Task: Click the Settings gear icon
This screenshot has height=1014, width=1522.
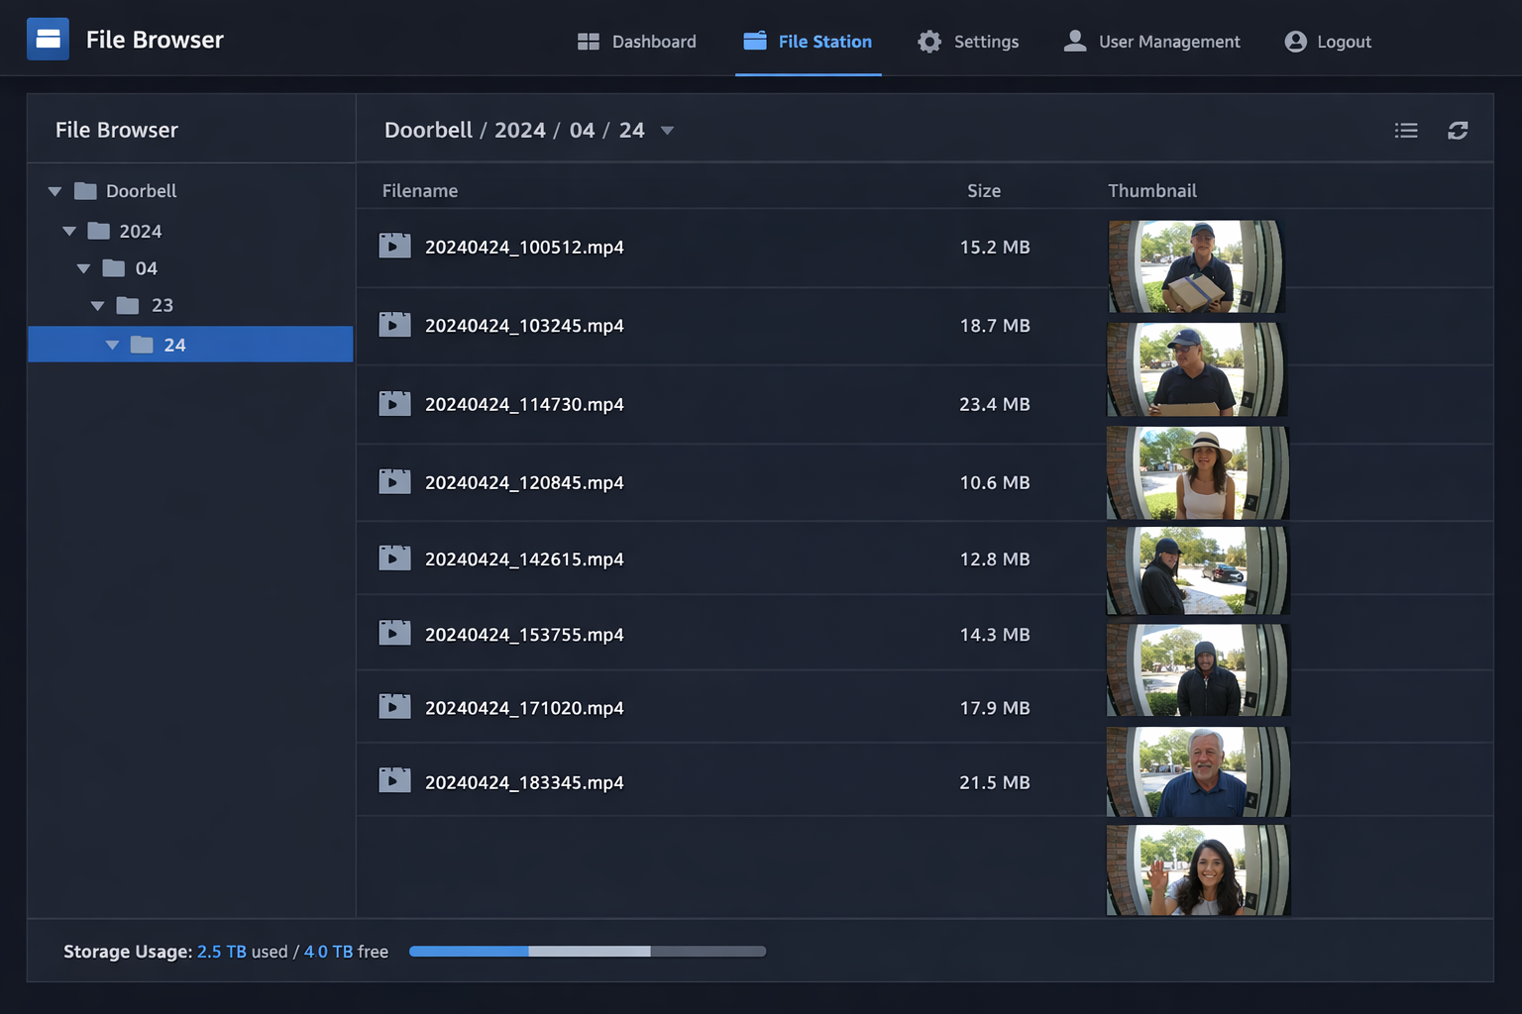Action: pyautogui.click(x=928, y=41)
